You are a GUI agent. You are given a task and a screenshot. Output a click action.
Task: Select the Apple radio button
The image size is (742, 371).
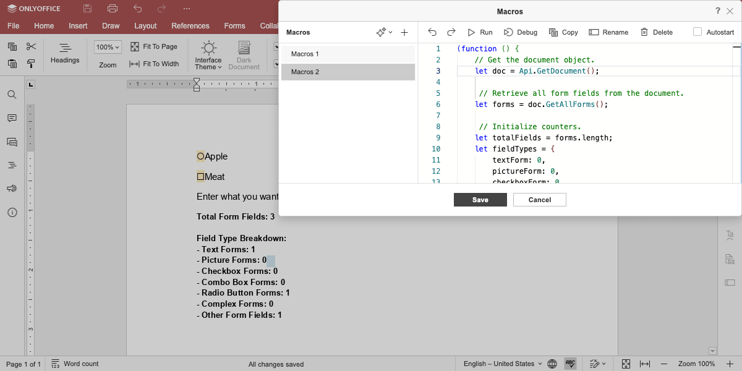tap(200, 156)
